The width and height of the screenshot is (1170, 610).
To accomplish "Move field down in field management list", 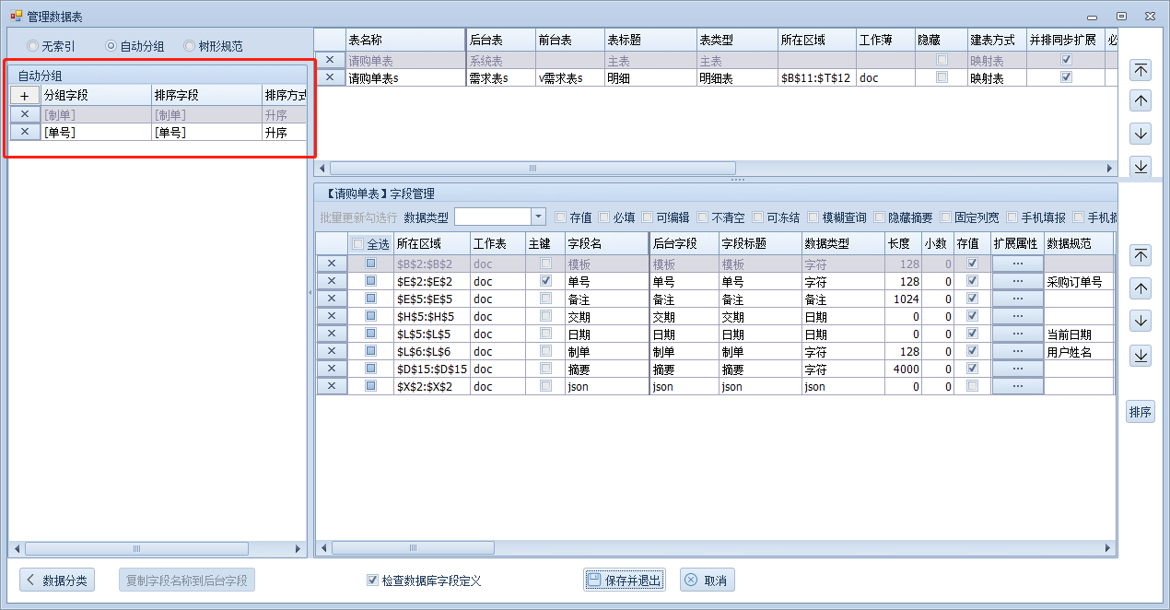I will [1141, 322].
